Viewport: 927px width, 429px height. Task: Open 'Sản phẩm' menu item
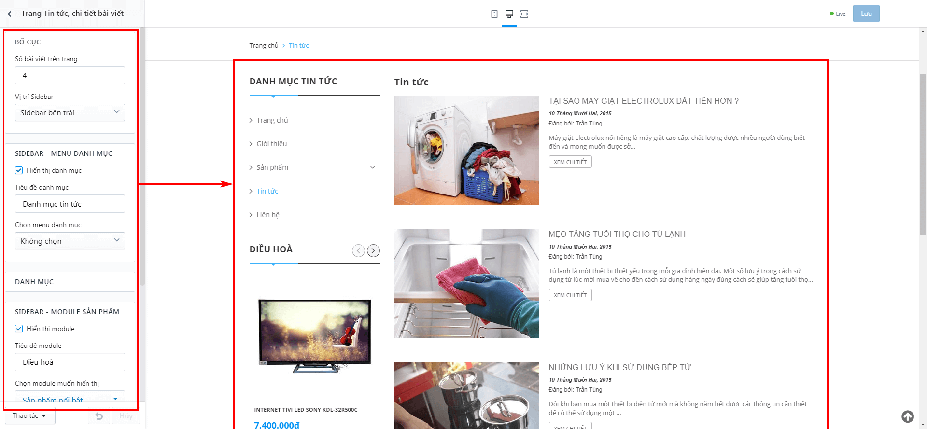click(x=272, y=167)
